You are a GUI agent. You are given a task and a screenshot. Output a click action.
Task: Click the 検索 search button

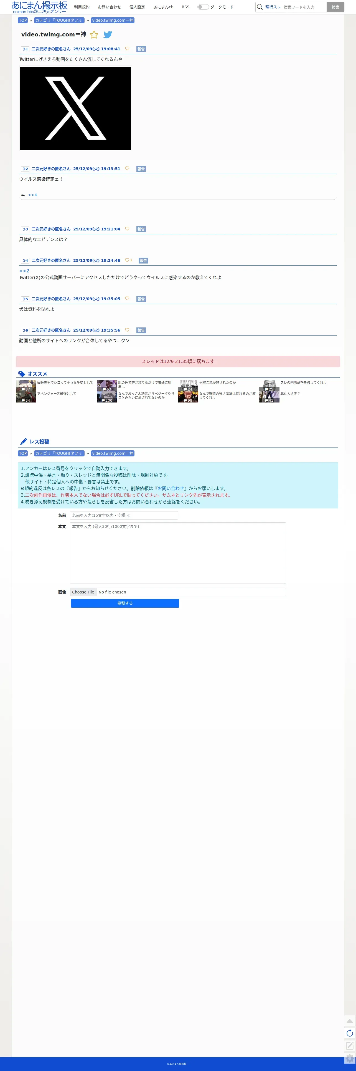click(x=335, y=7)
